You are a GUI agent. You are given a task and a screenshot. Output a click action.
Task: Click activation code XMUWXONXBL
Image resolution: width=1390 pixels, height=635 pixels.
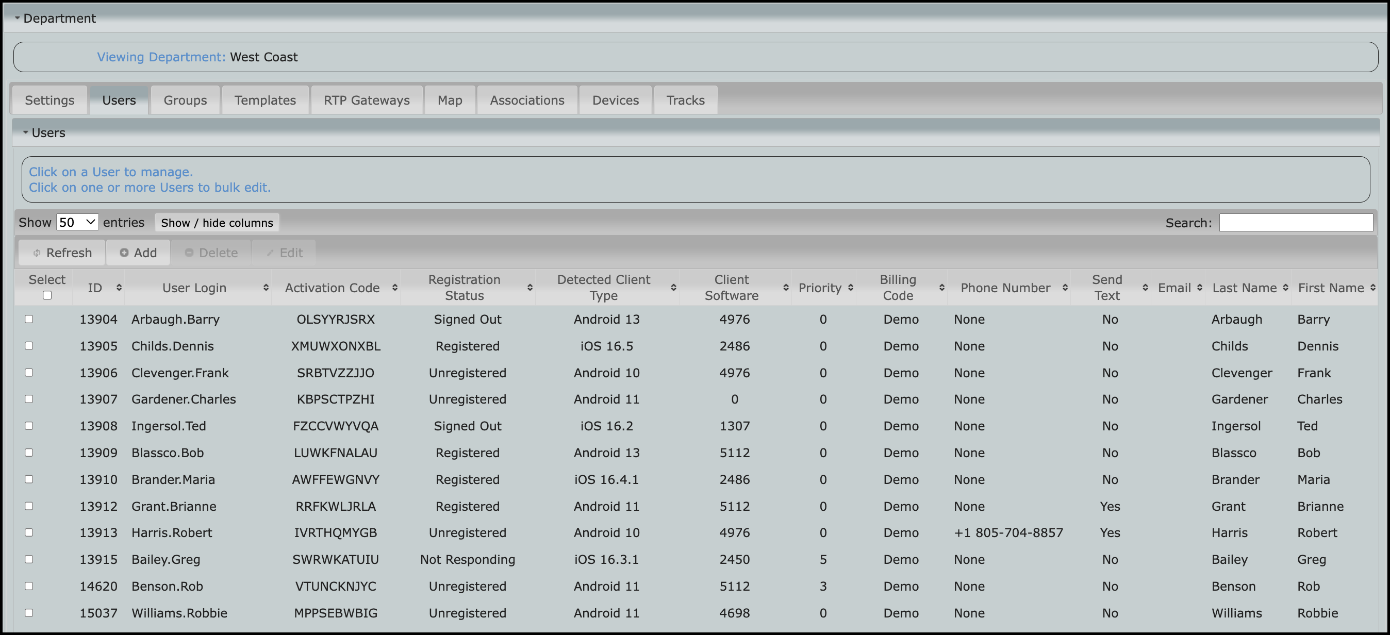click(x=336, y=346)
